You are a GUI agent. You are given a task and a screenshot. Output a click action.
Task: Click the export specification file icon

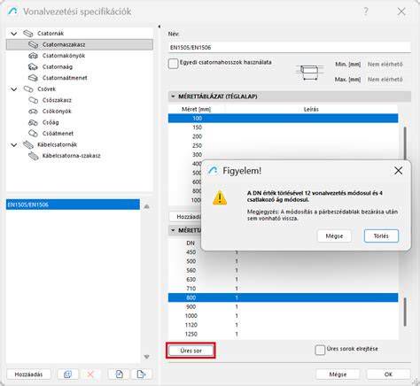(142, 374)
